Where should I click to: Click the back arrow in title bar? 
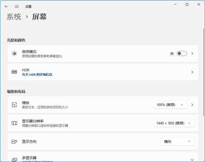coord(6,6)
